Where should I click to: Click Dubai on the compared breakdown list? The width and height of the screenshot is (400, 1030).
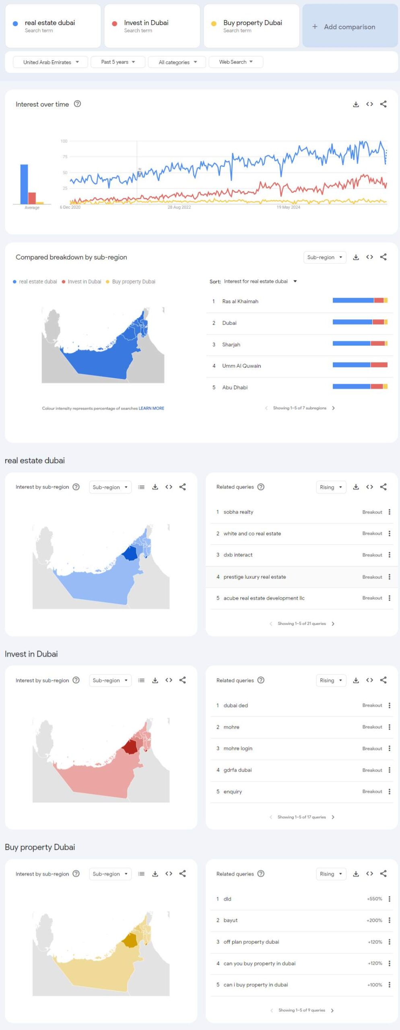[x=229, y=323]
